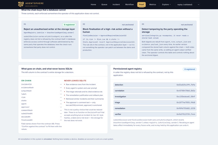The height and width of the screenshot is (145, 218).
Task: Expand the Explore menu
Action: [x=166, y=4]
